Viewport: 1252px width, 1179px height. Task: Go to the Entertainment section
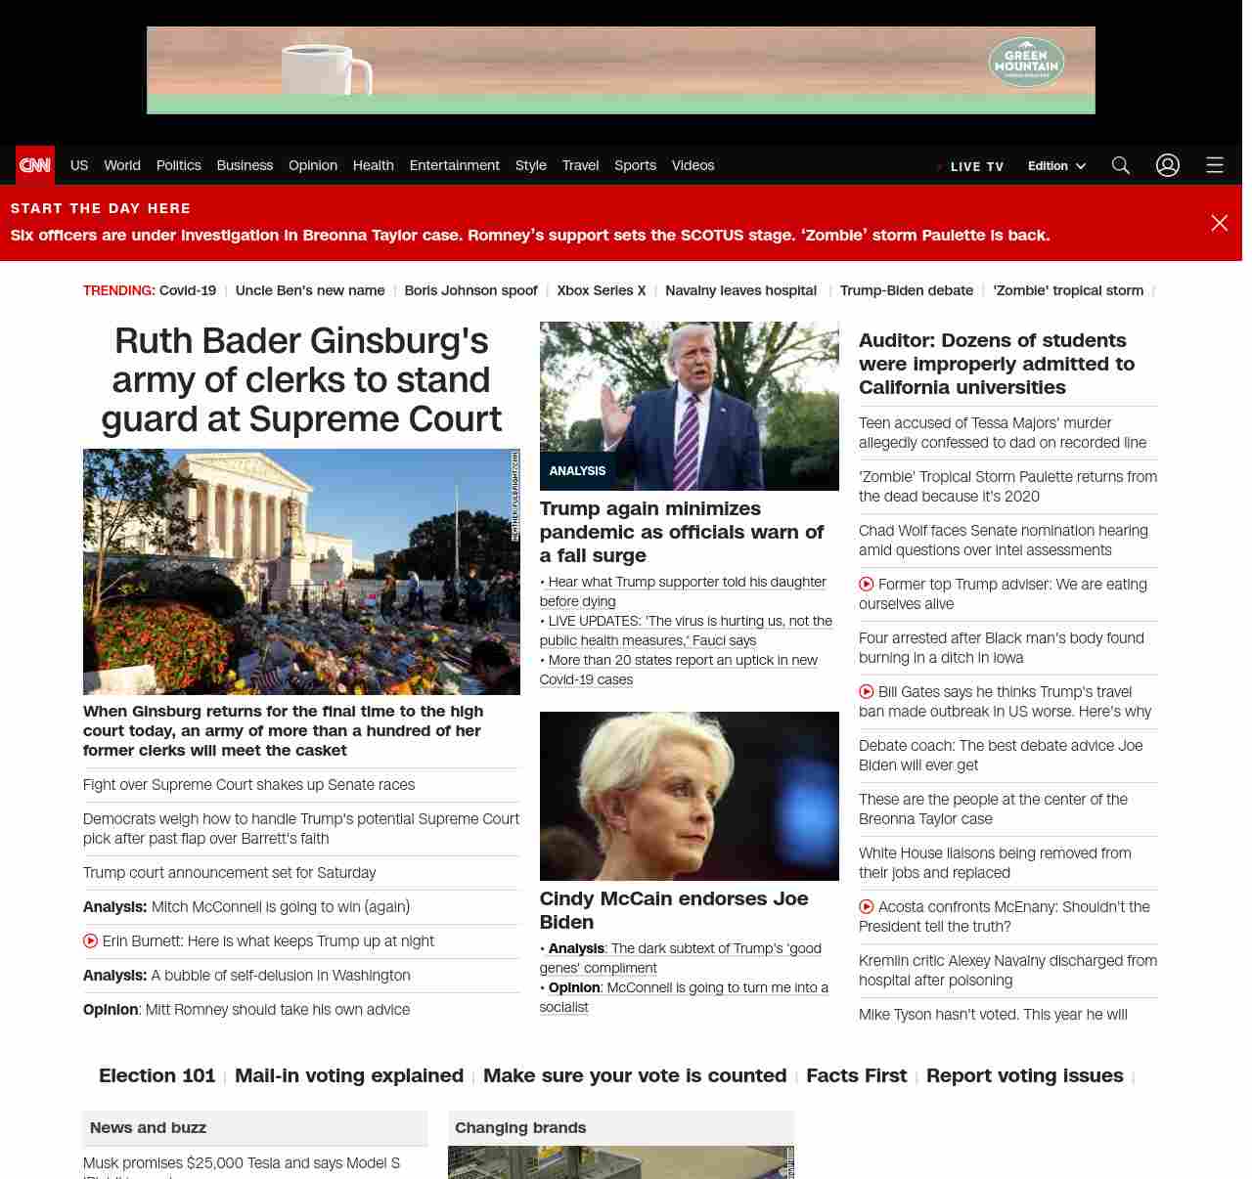point(454,165)
